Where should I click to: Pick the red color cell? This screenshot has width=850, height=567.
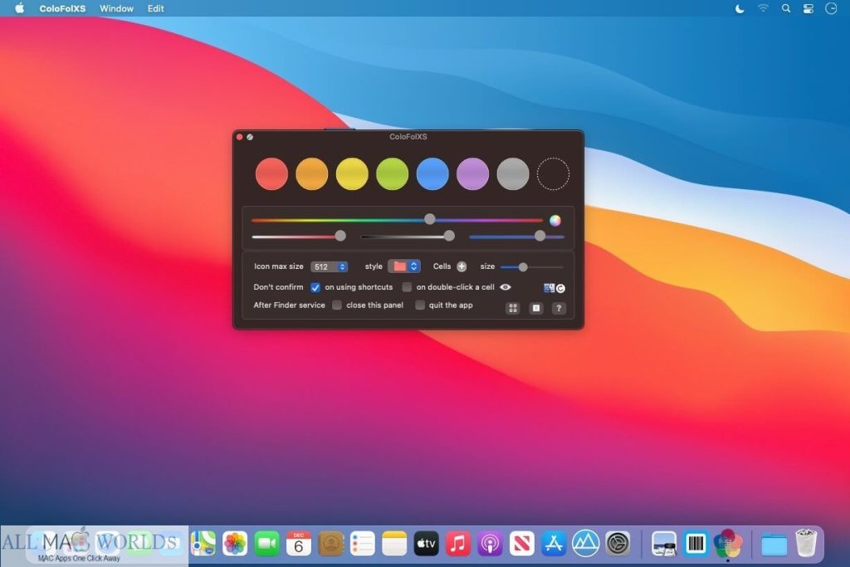[x=271, y=174]
